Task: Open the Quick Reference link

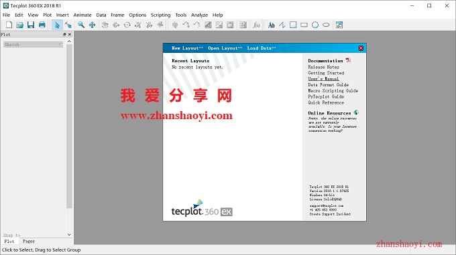Action: 326,102
